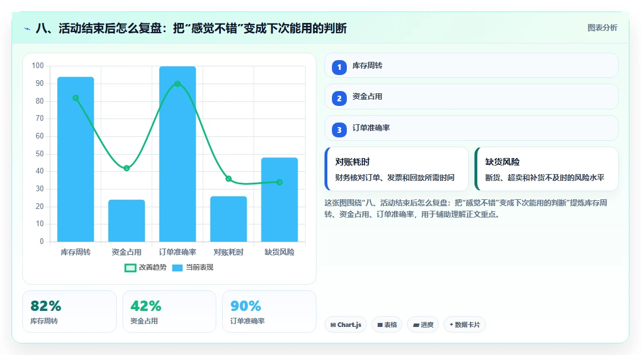Click the 表格 tag
641x355 pixels.
click(x=387, y=325)
